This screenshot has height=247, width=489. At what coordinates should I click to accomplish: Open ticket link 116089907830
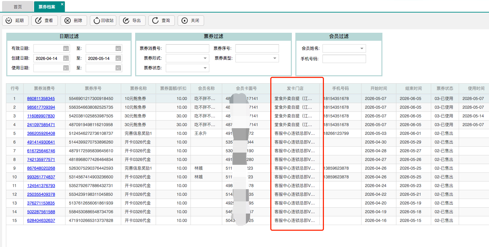(x=41, y=116)
